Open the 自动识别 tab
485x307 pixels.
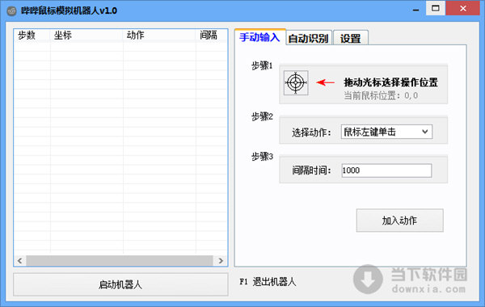[309, 38]
